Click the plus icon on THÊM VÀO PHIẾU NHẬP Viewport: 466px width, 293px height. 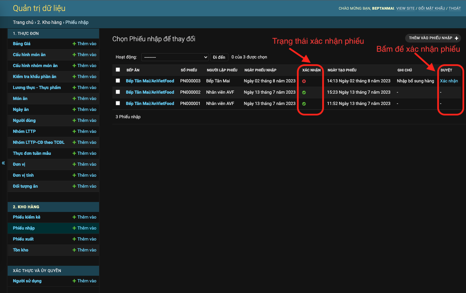(x=457, y=38)
